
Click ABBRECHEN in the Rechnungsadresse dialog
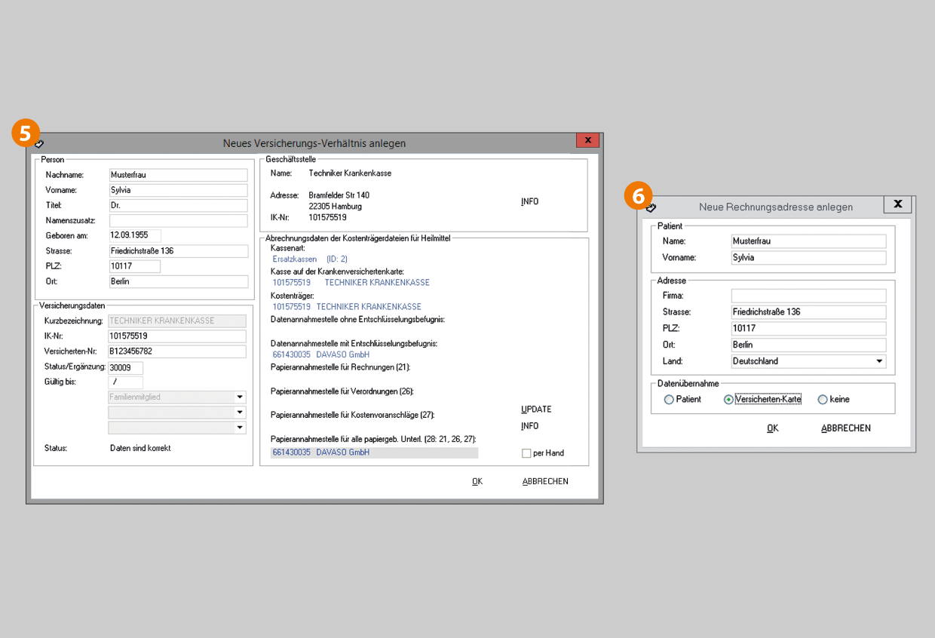tap(845, 428)
